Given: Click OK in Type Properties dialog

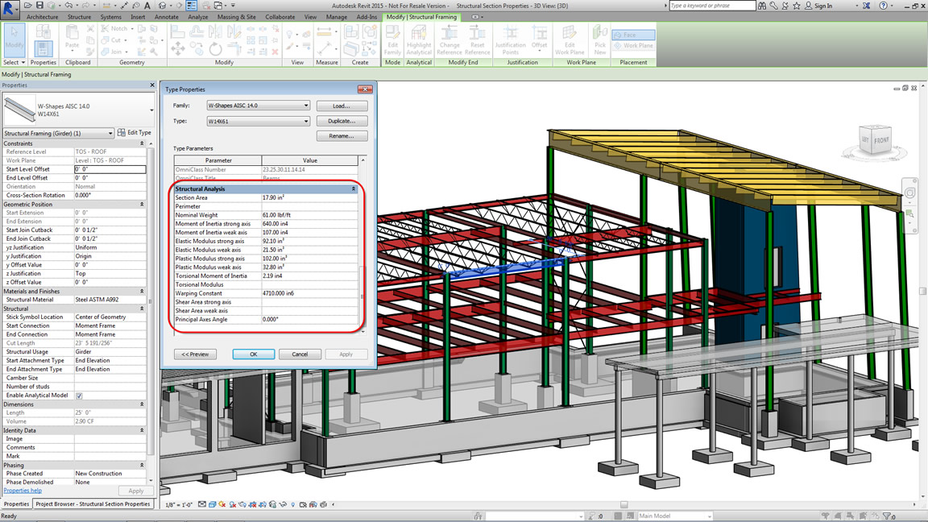Looking at the screenshot, I should (x=253, y=354).
